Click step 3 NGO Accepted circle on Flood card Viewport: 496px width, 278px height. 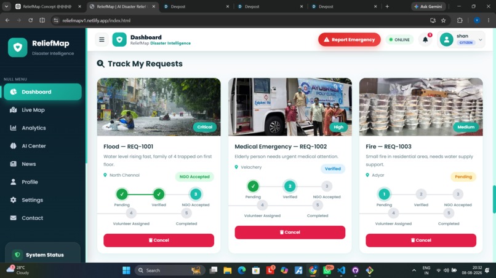pos(196,194)
